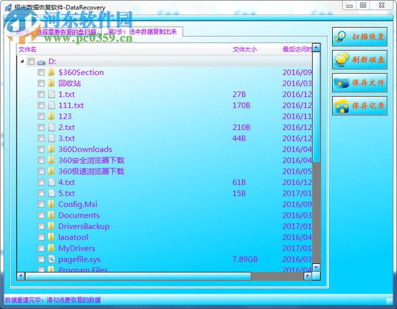Click the laoatool folder icon
Screen dimensions: 397x309
(51, 237)
